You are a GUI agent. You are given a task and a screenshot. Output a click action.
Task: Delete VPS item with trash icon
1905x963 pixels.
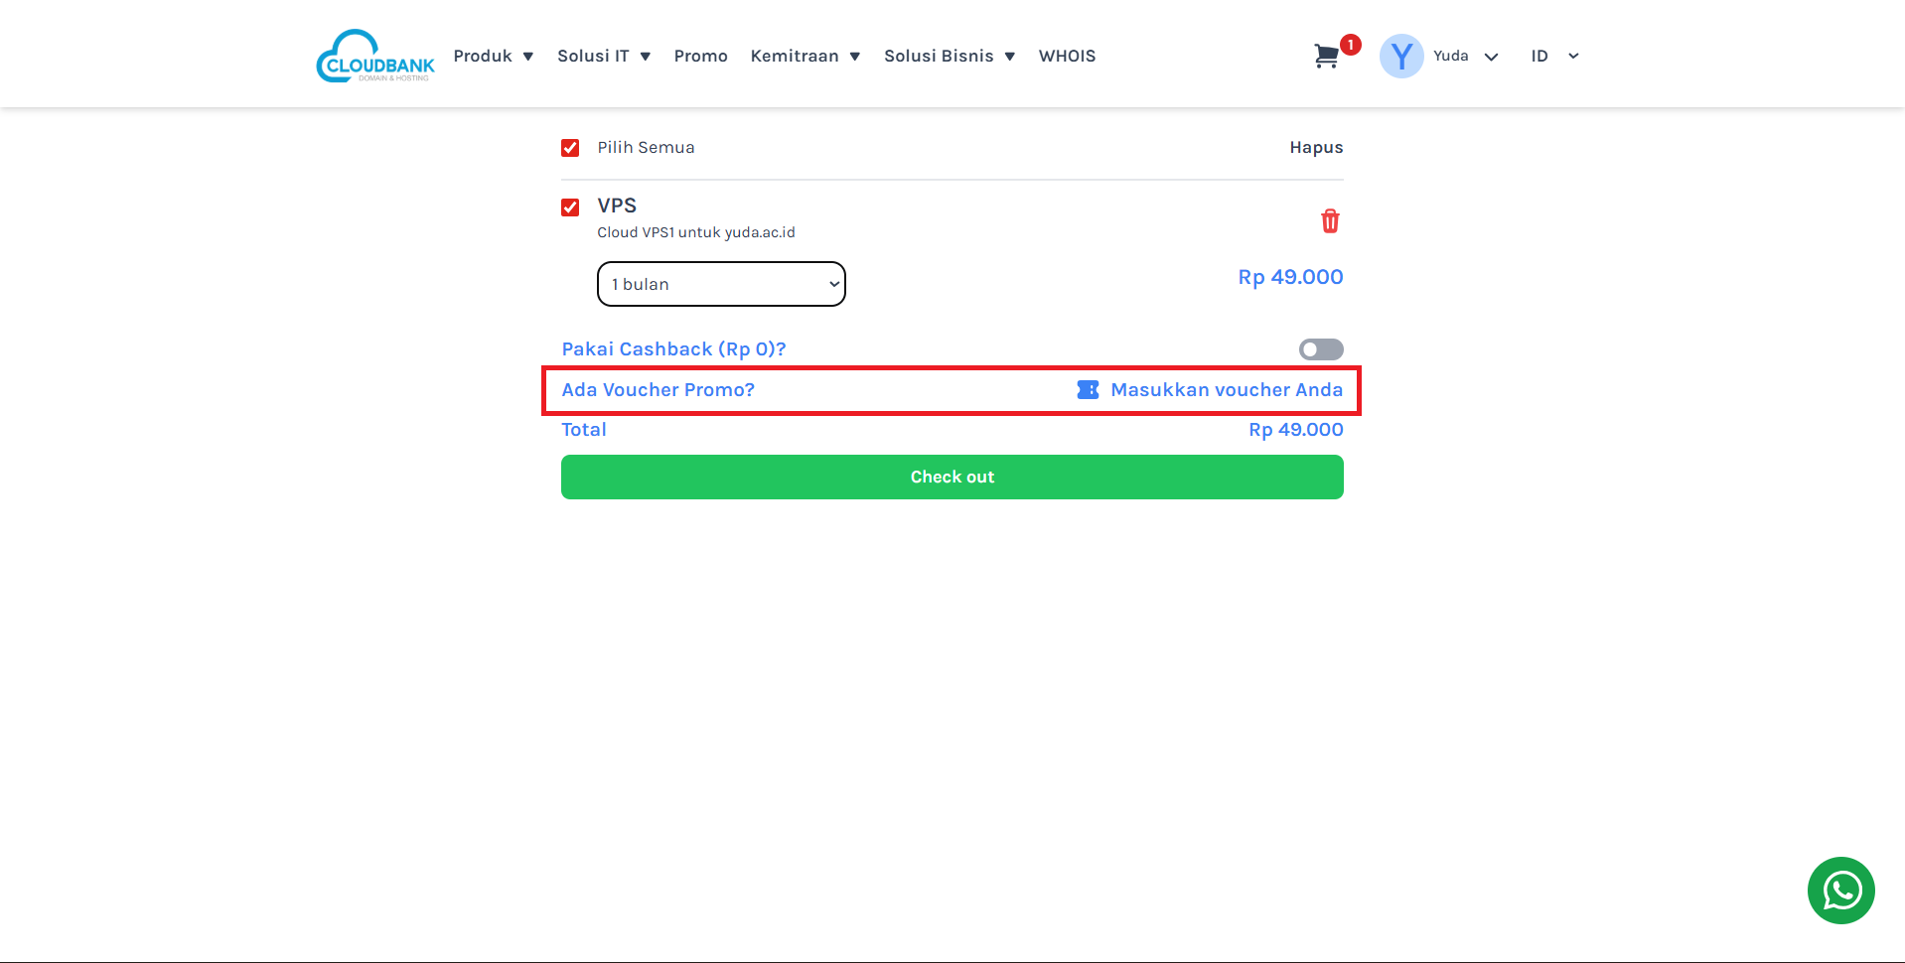1330,220
